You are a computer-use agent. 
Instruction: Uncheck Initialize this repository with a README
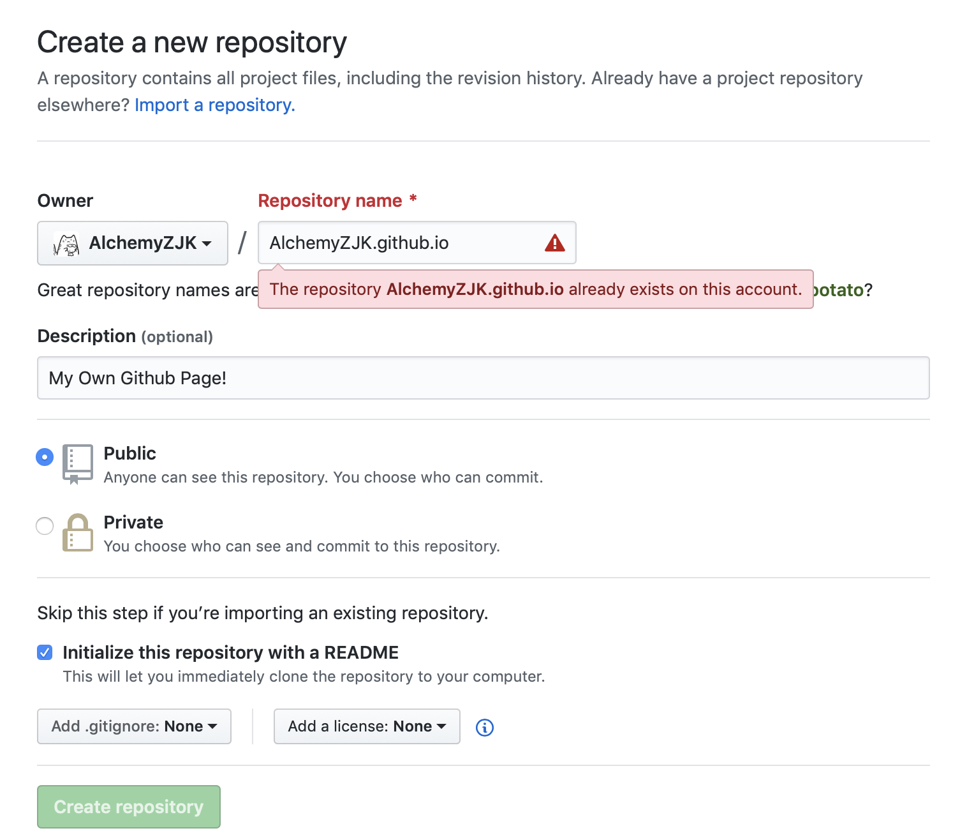pyautogui.click(x=45, y=652)
